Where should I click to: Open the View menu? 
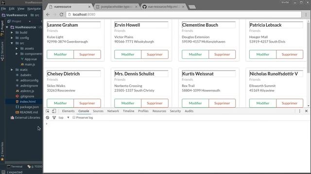pyautogui.click(x=20, y=9)
